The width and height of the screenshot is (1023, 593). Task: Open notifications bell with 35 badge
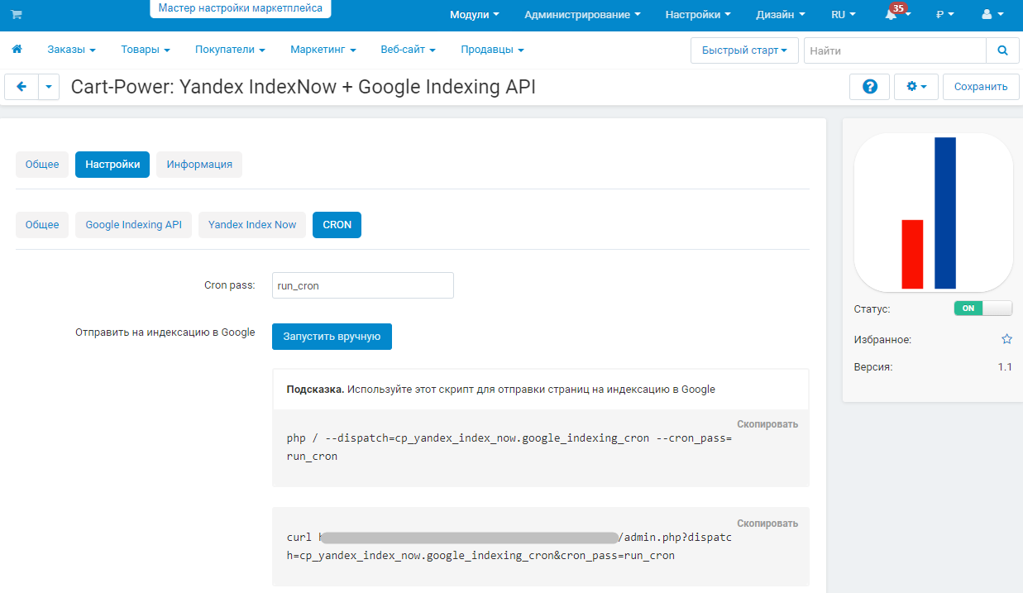coord(896,14)
